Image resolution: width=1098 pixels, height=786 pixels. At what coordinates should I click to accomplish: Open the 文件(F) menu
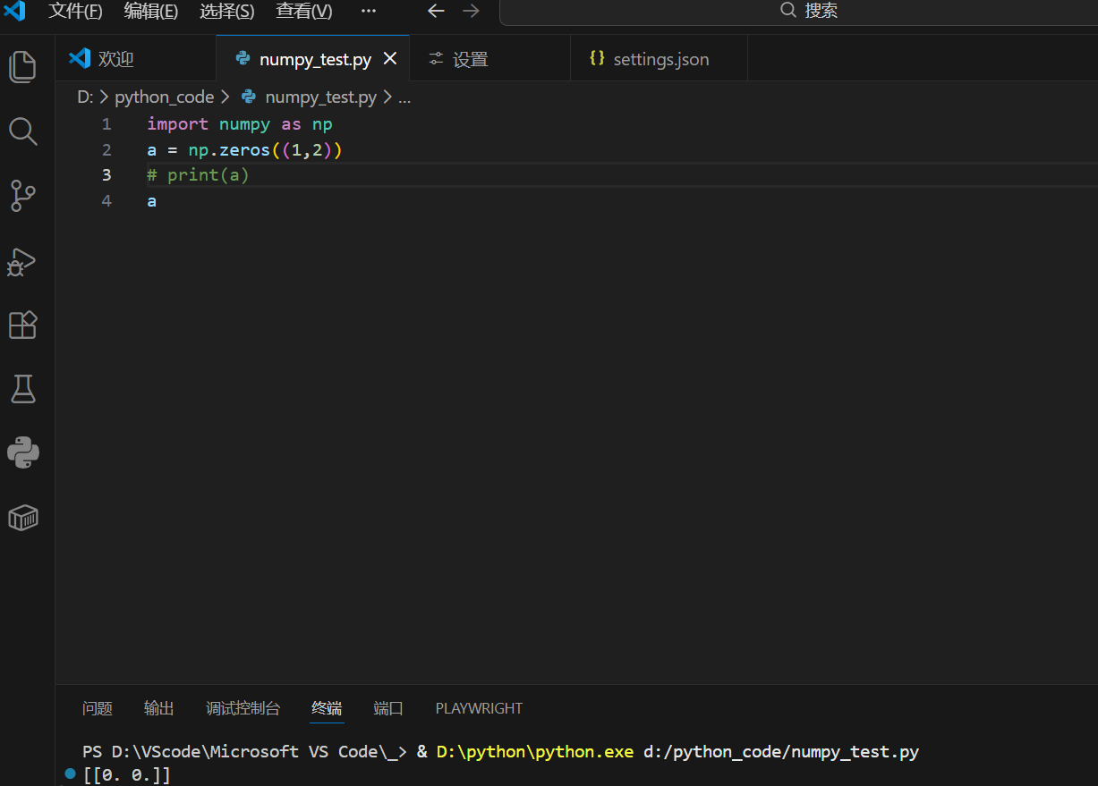75,12
